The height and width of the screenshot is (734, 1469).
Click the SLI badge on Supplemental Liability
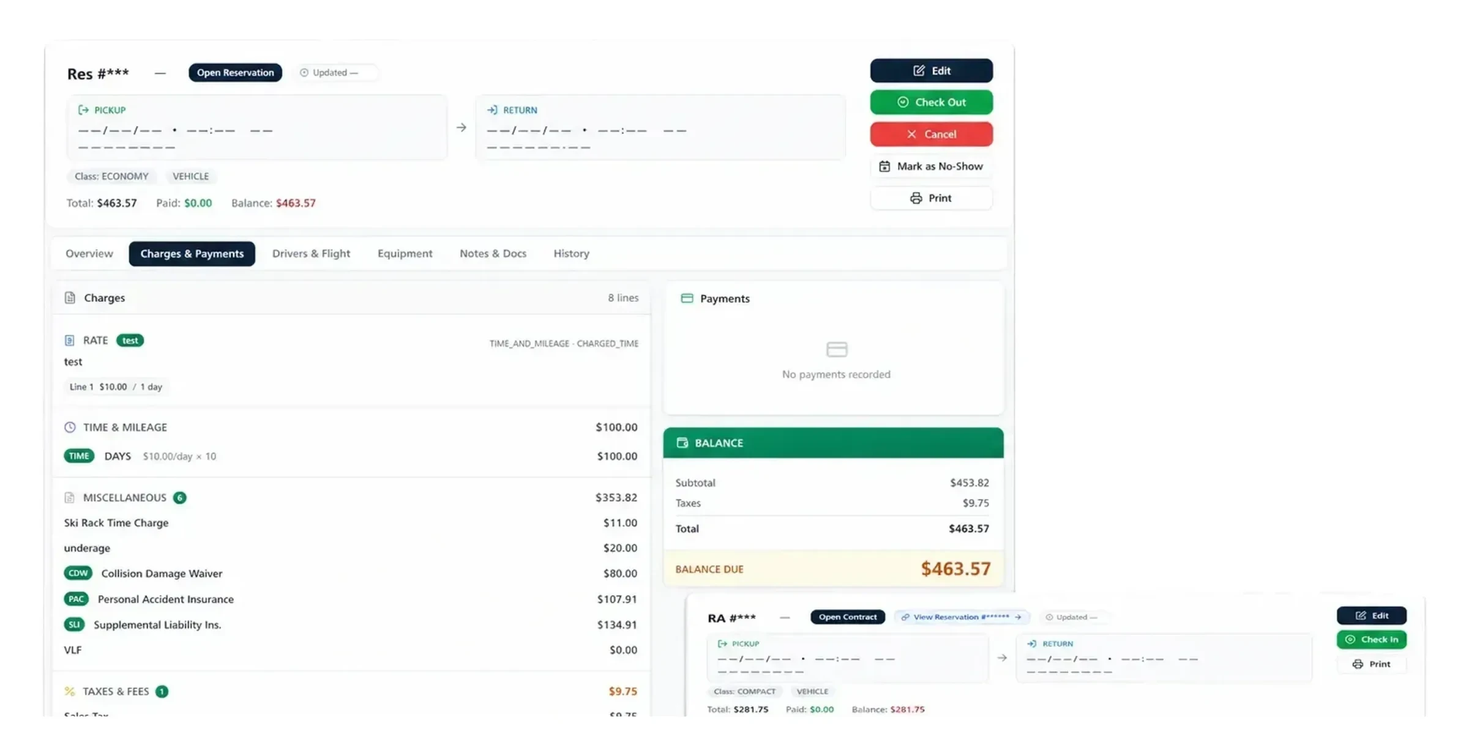click(x=74, y=625)
